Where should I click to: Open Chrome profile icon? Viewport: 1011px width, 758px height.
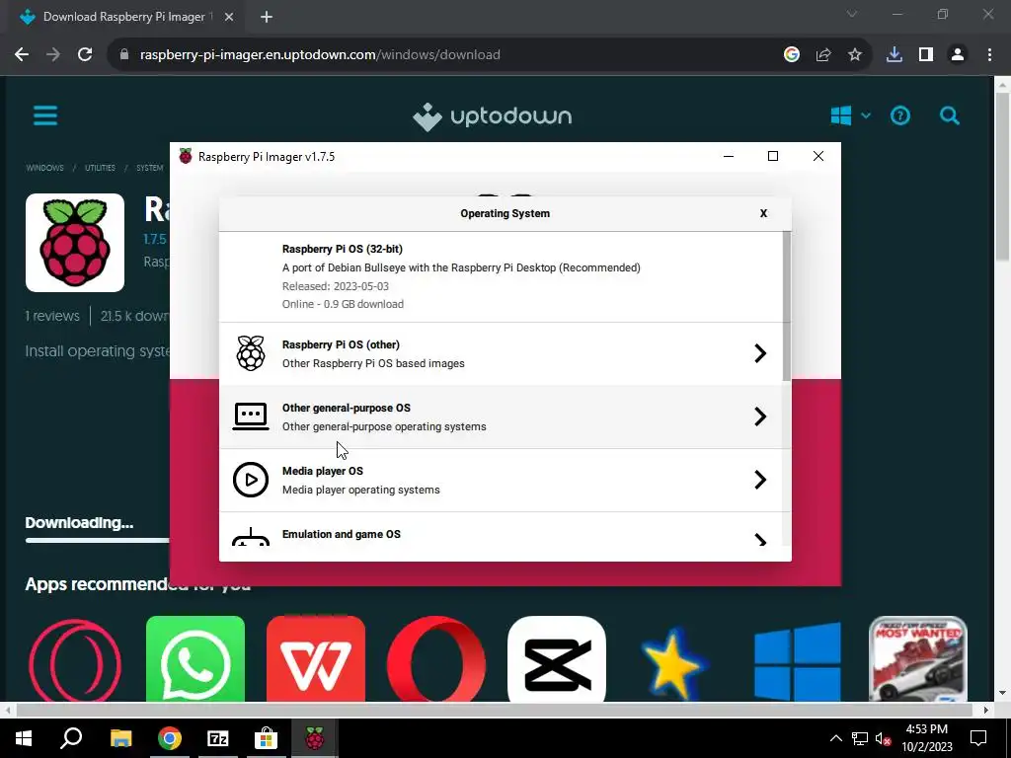[x=958, y=55]
